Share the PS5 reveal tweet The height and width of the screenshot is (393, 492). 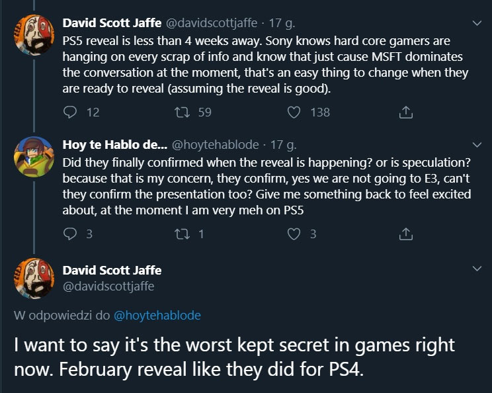[407, 112]
